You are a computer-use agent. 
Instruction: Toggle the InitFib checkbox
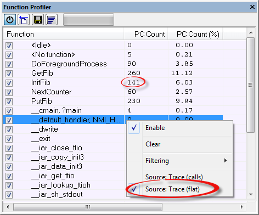tap(9, 83)
